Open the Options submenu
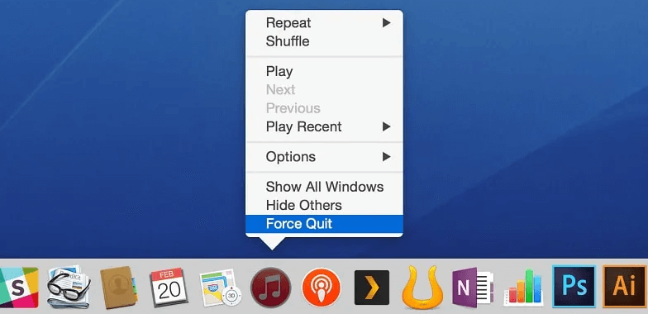 point(324,157)
